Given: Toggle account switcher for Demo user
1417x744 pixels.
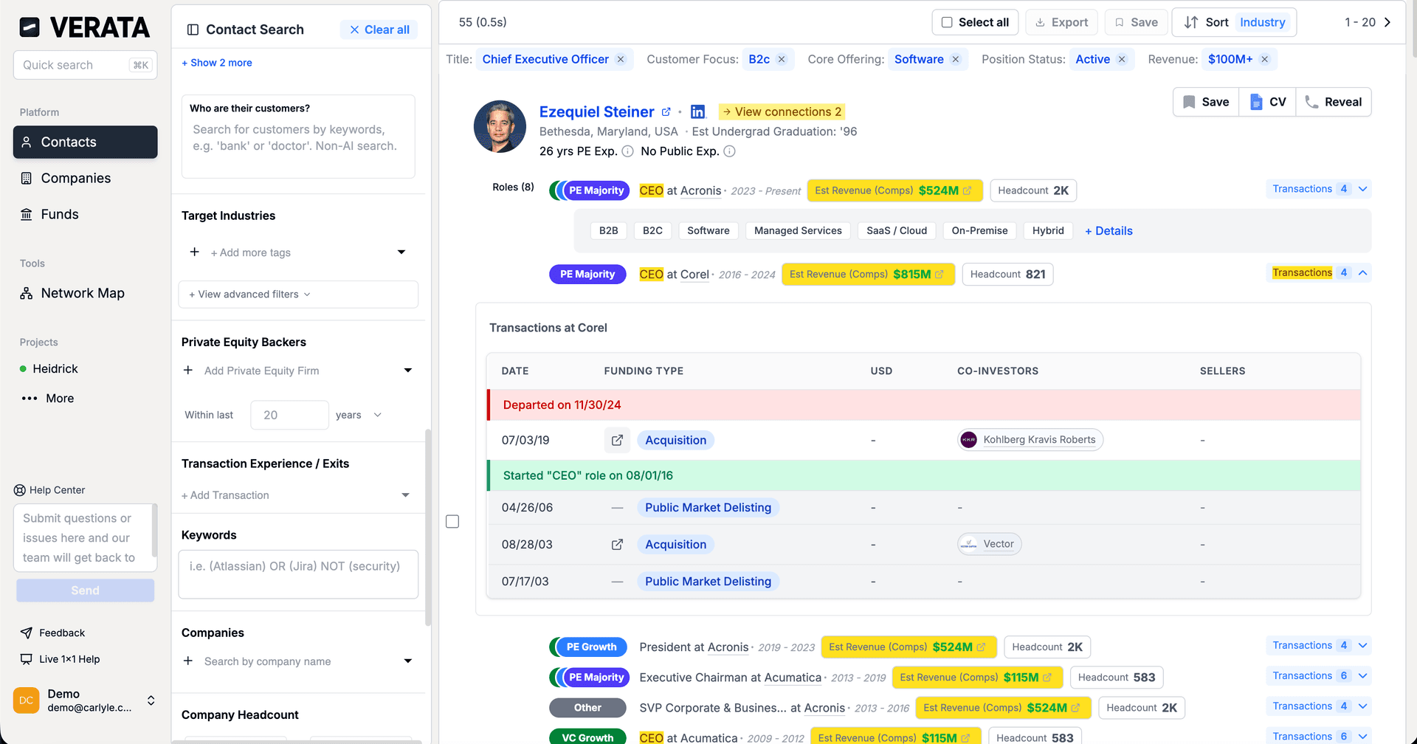Looking at the screenshot, I should point(151,700).
